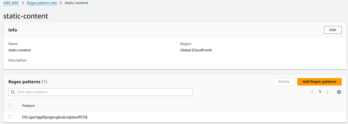Open the table preferences gear icon
This screenshot has height=124, width=348.
click(x=339, y=92)
